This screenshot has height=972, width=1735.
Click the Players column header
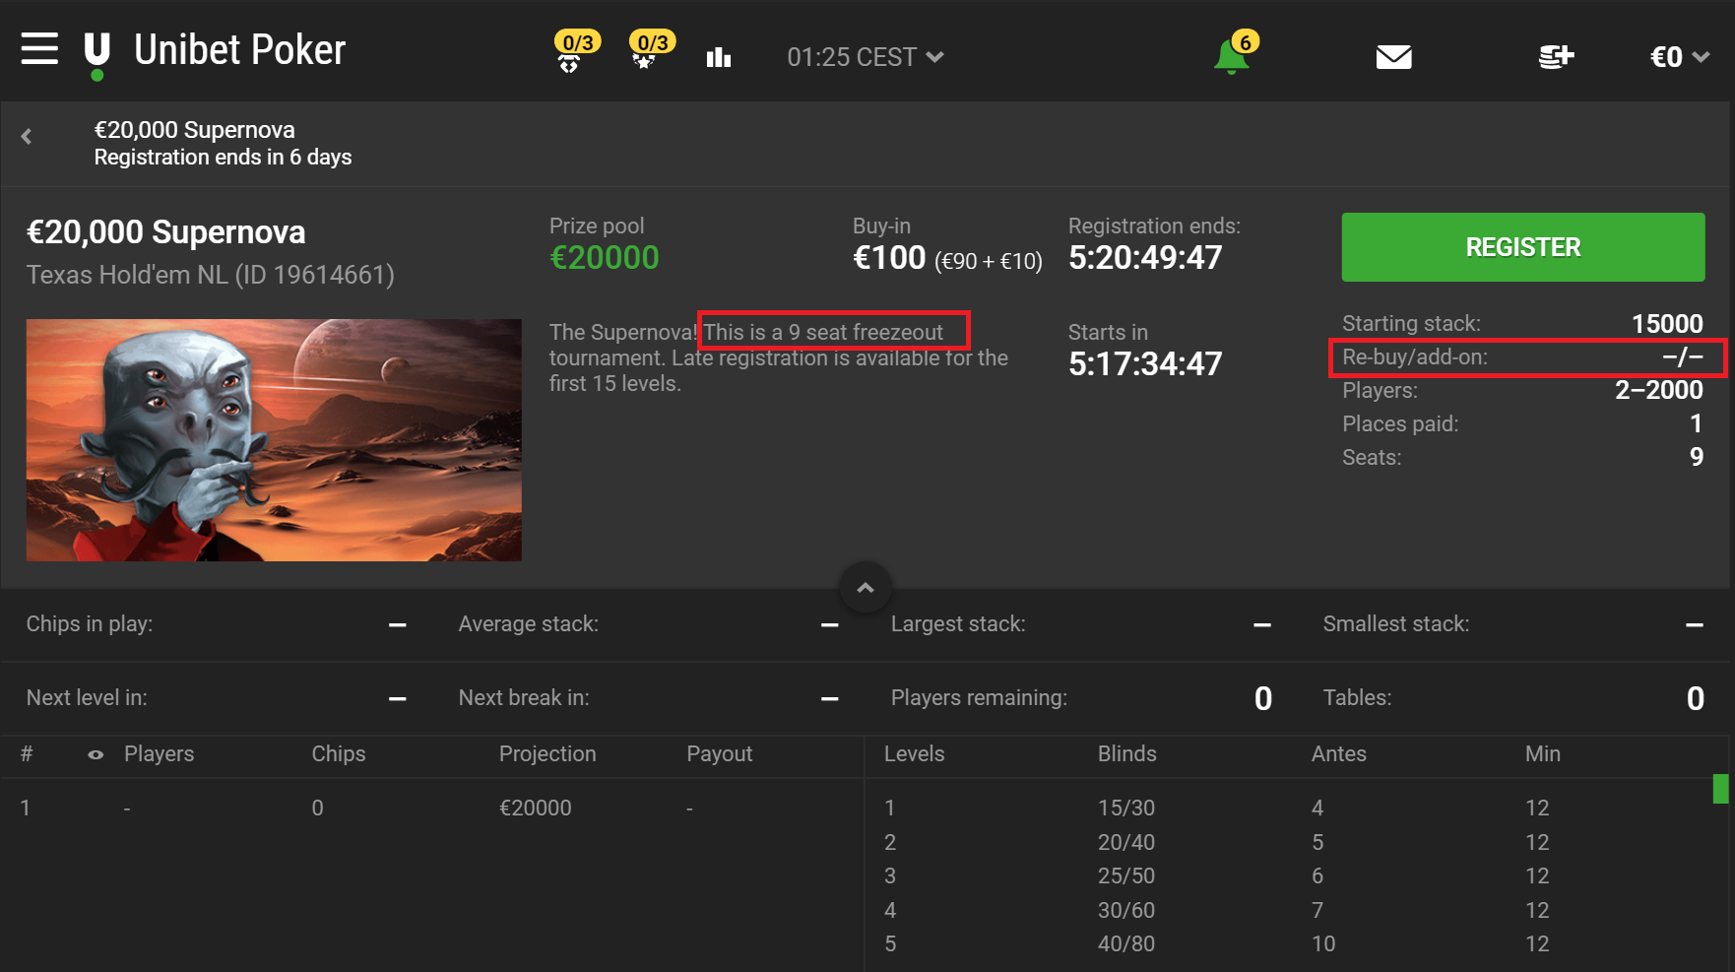pos(159,753)
